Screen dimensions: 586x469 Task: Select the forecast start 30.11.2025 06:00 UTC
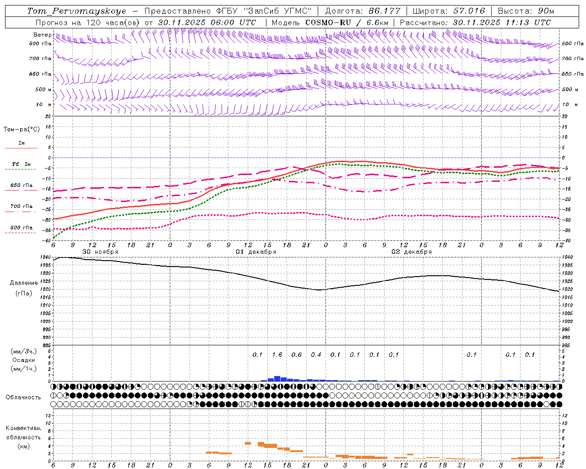click(207, 22)
